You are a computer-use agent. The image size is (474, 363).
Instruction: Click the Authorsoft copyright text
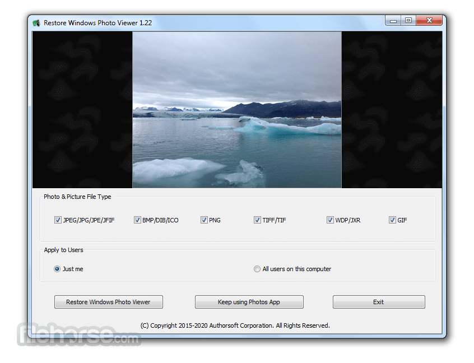[235, 325]
